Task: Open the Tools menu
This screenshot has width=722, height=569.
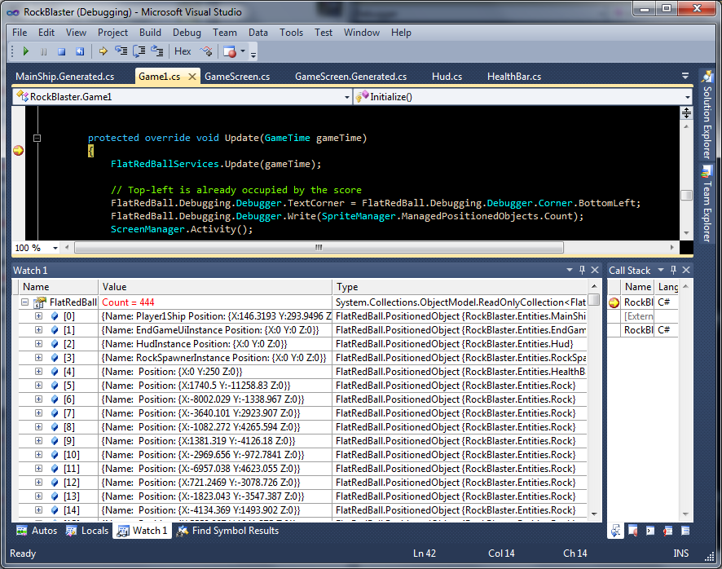Action: pos(291,33)
